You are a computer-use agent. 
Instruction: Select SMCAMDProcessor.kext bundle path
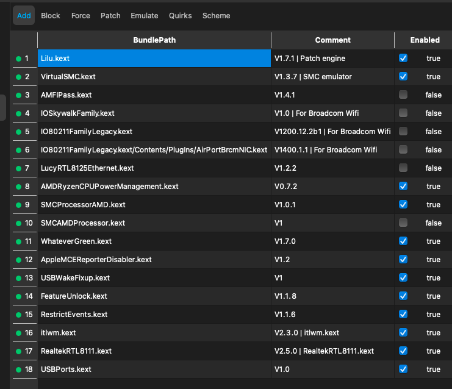pyautogui.click(x=154, y=223)
